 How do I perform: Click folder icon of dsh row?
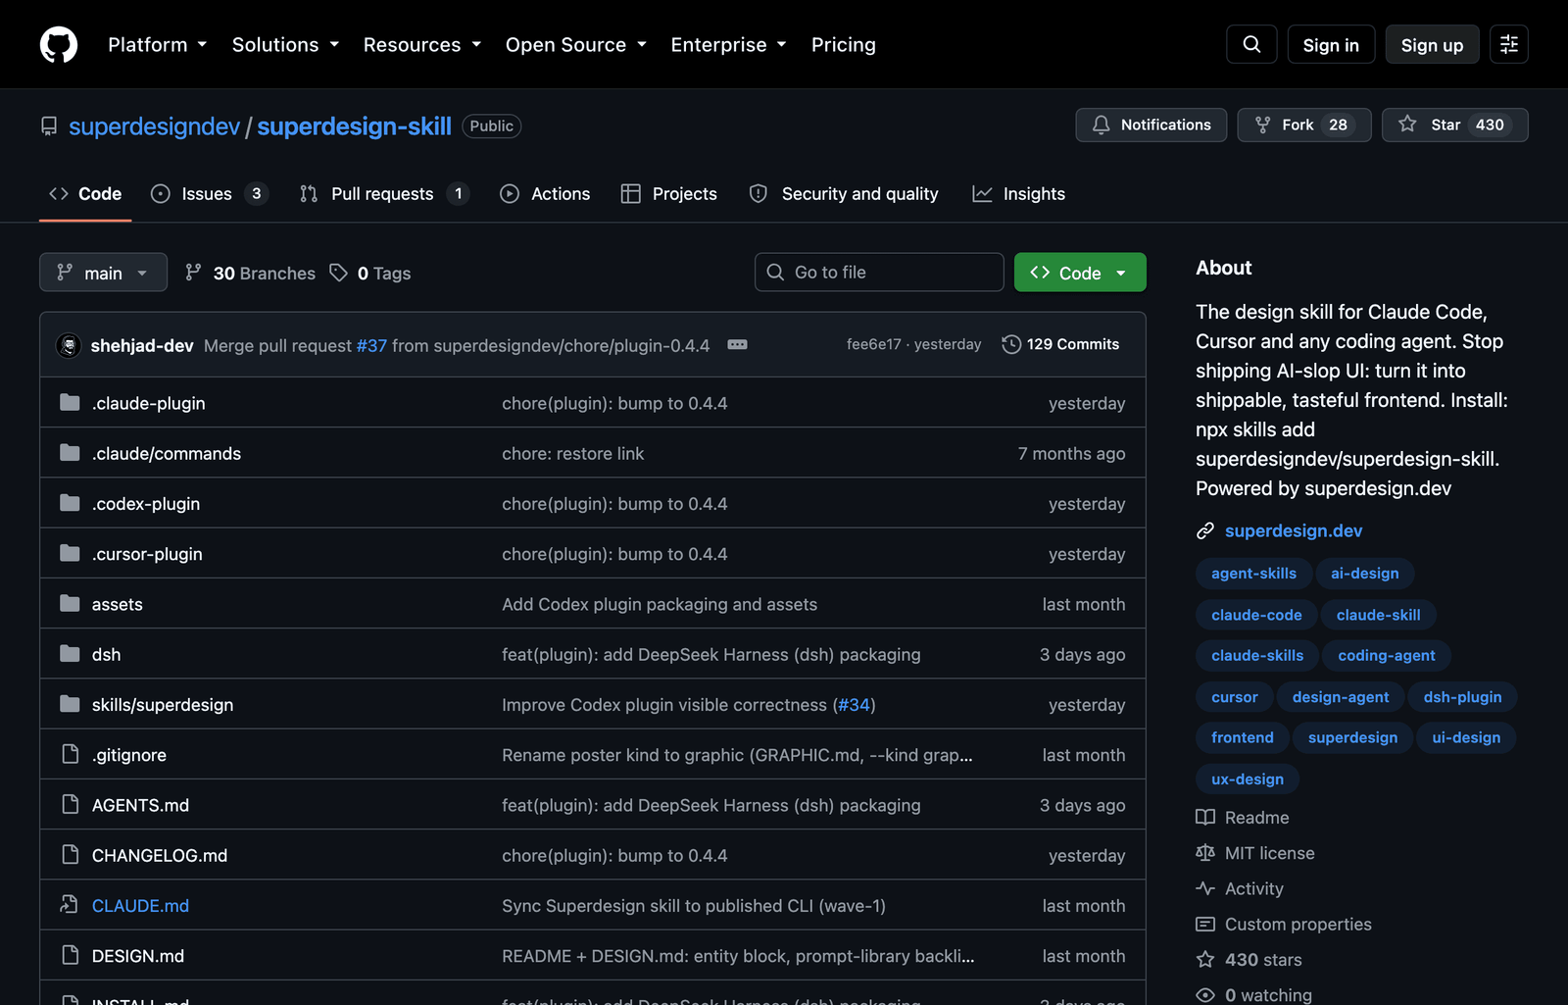(x=70, y=654)
